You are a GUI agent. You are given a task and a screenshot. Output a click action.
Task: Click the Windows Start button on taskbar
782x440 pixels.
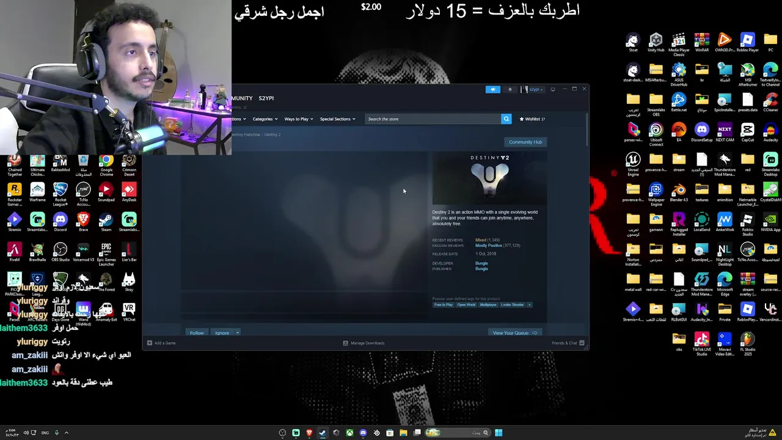[x=499, y=433]
